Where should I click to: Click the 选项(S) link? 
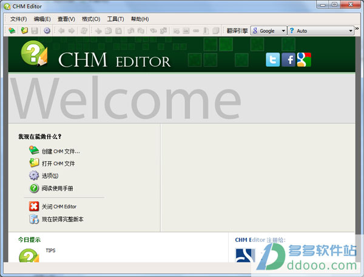click(50, 176)
